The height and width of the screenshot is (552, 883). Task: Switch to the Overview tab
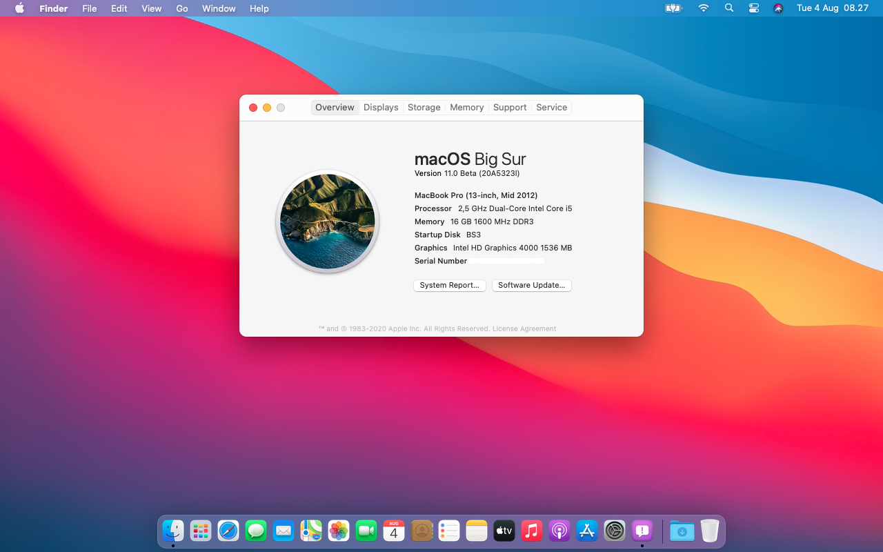coord(335,107)
